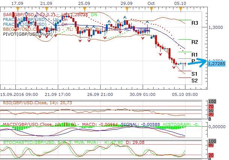229x160 pixels.
Task: Select the R2 pivot resistance label
Action: [194, 42]
